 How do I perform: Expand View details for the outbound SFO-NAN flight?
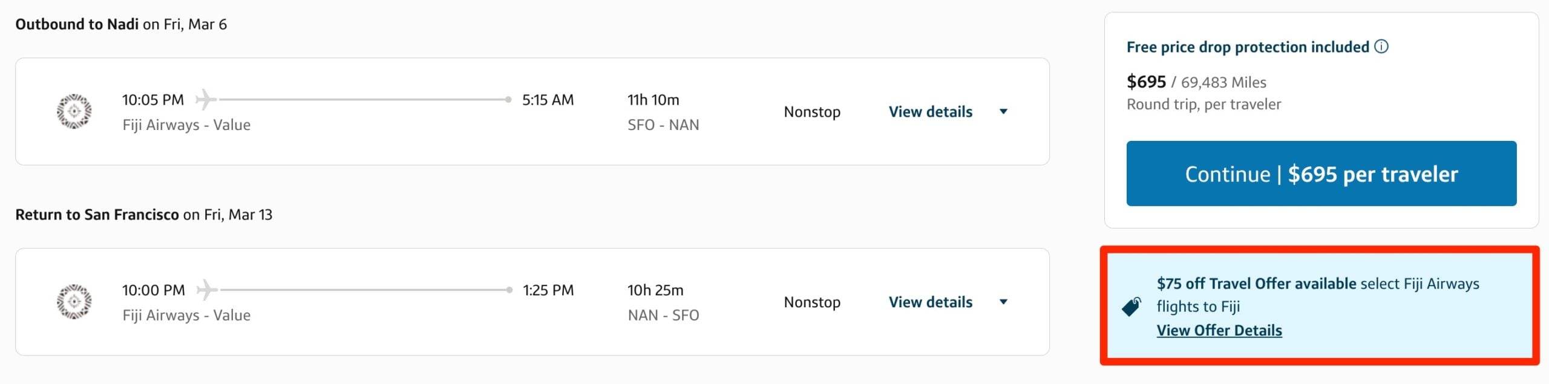point(931,111)
